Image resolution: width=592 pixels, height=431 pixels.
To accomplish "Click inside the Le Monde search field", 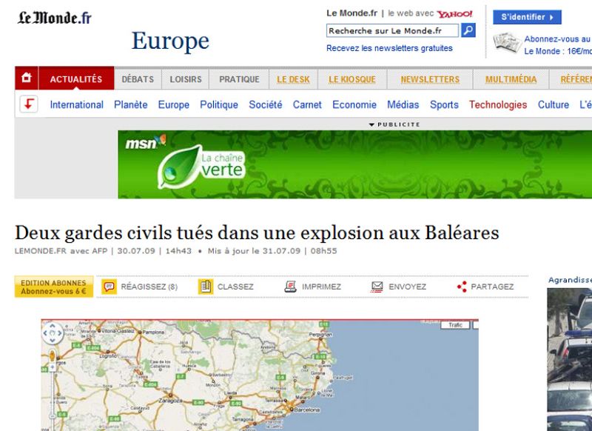I will (392, 30).
